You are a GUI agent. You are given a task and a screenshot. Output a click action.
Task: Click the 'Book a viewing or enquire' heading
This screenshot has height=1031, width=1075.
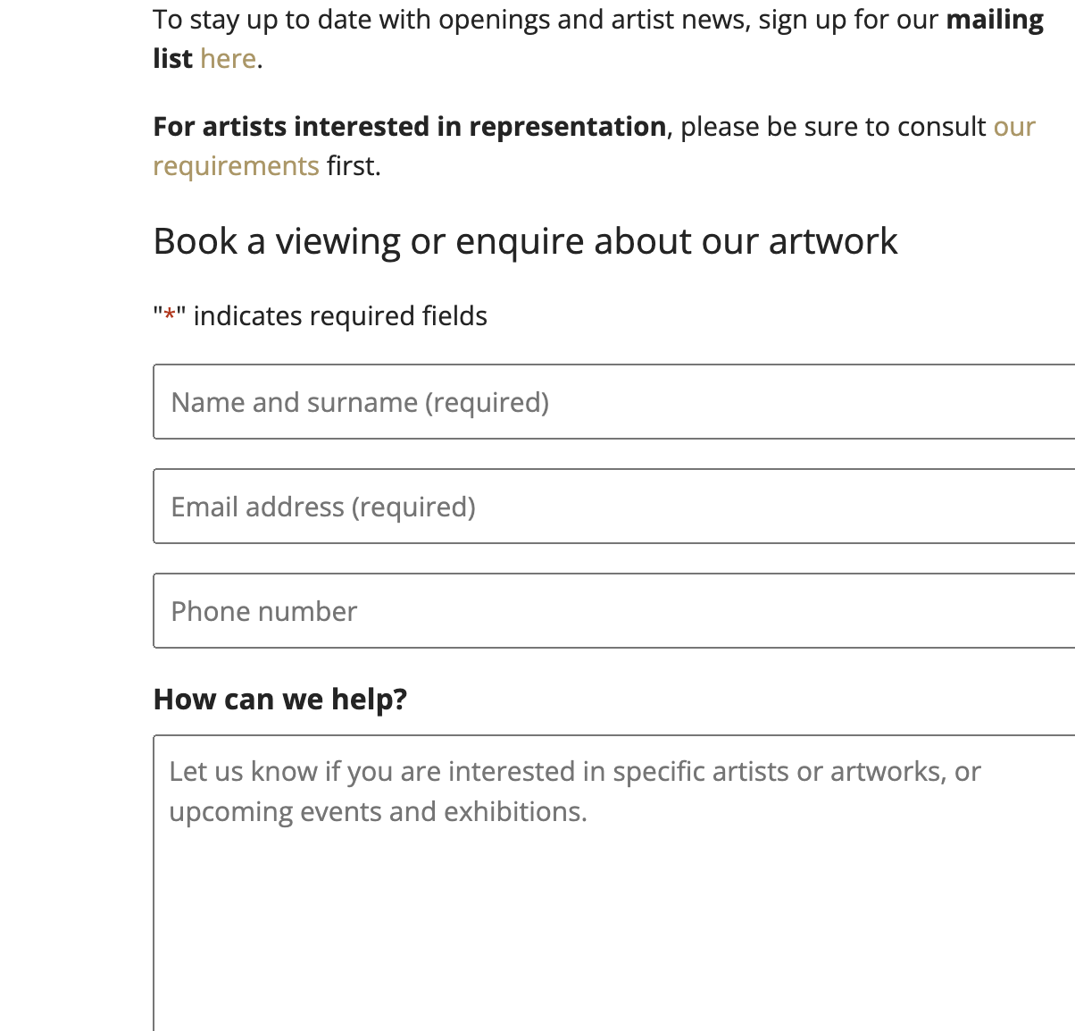click(525, 241)
